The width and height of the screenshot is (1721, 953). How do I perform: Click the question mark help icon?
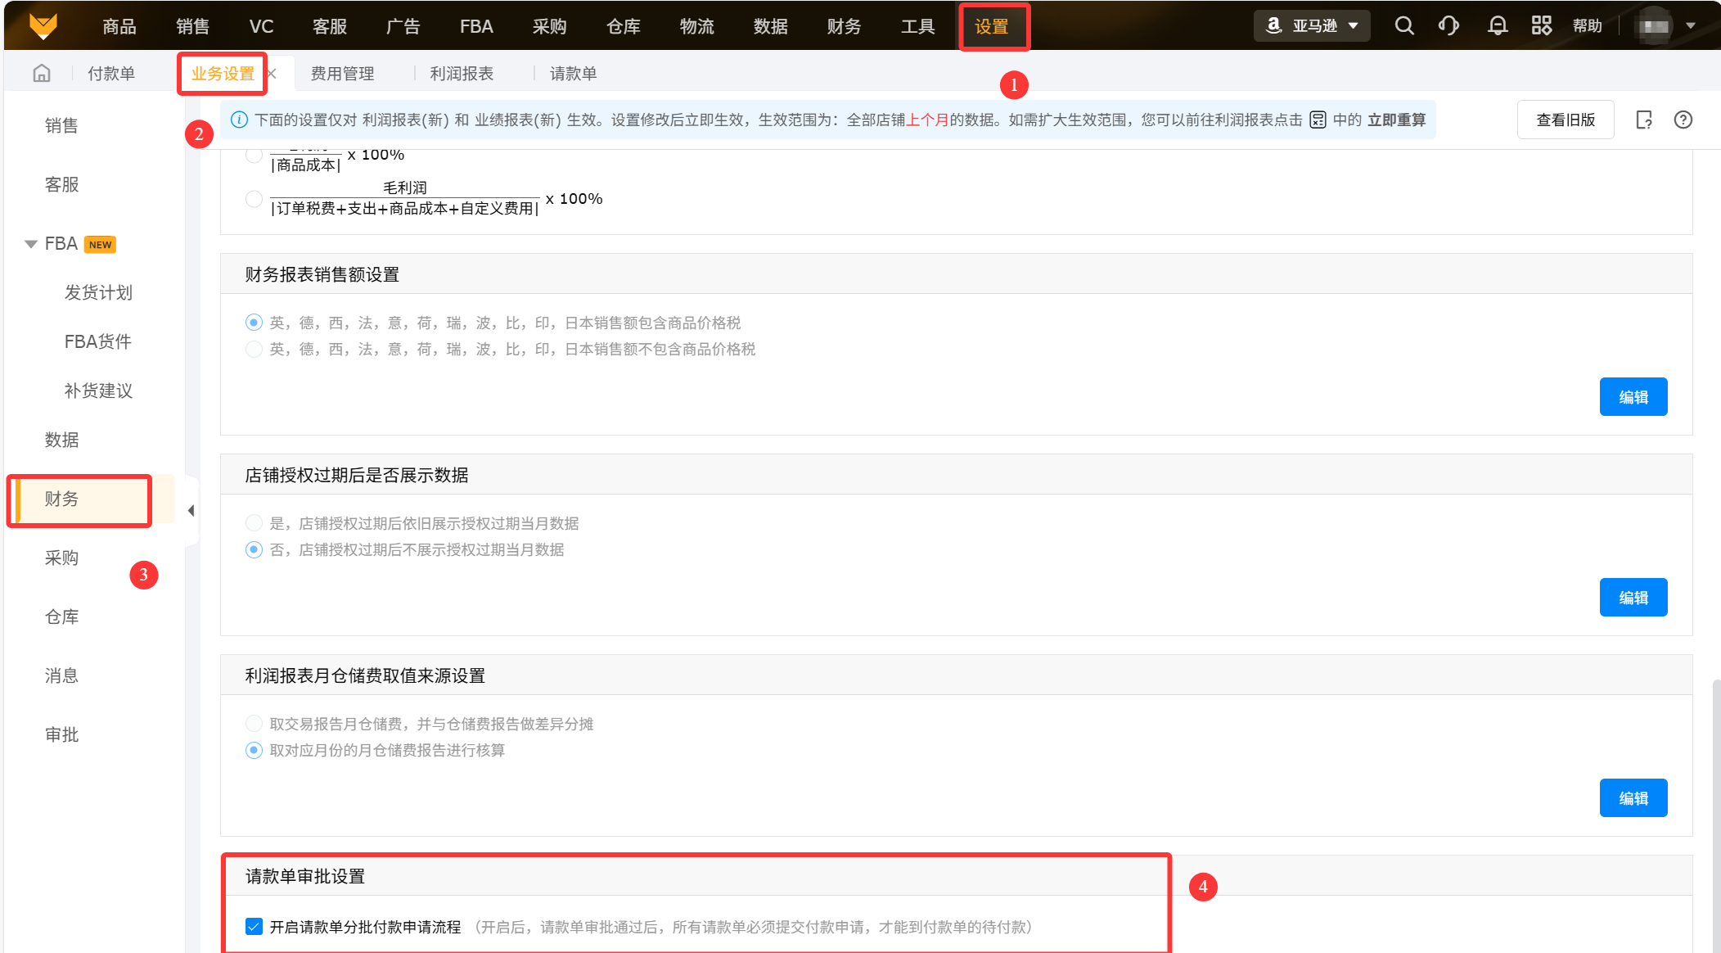(x=1683, y=120)
